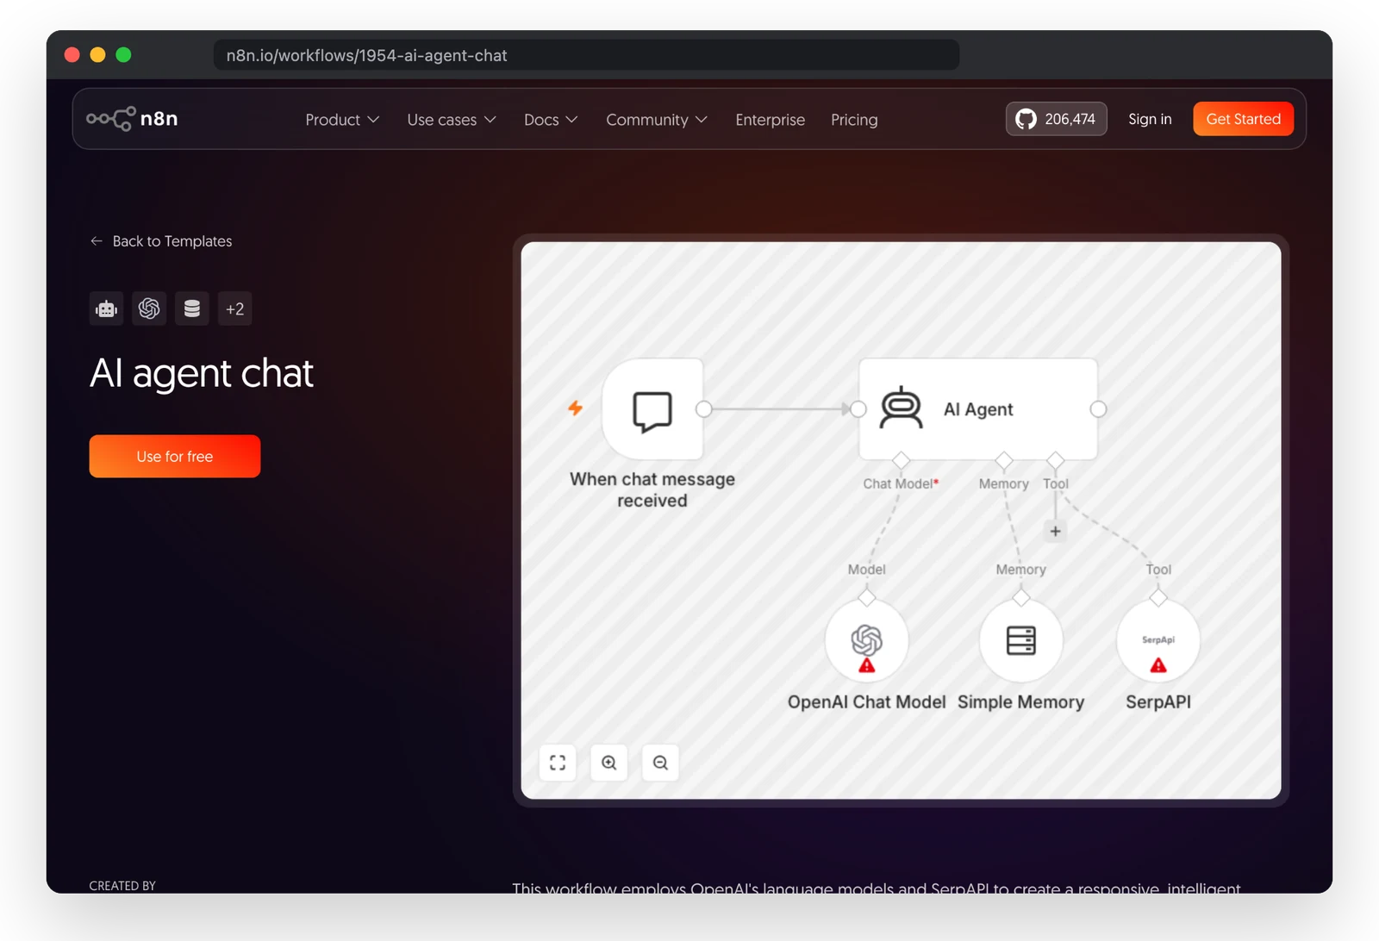Viewport: 1379px width, 941px height.
Task: Fit workflow to view with fullscreen icon
Action: point(558,763)
